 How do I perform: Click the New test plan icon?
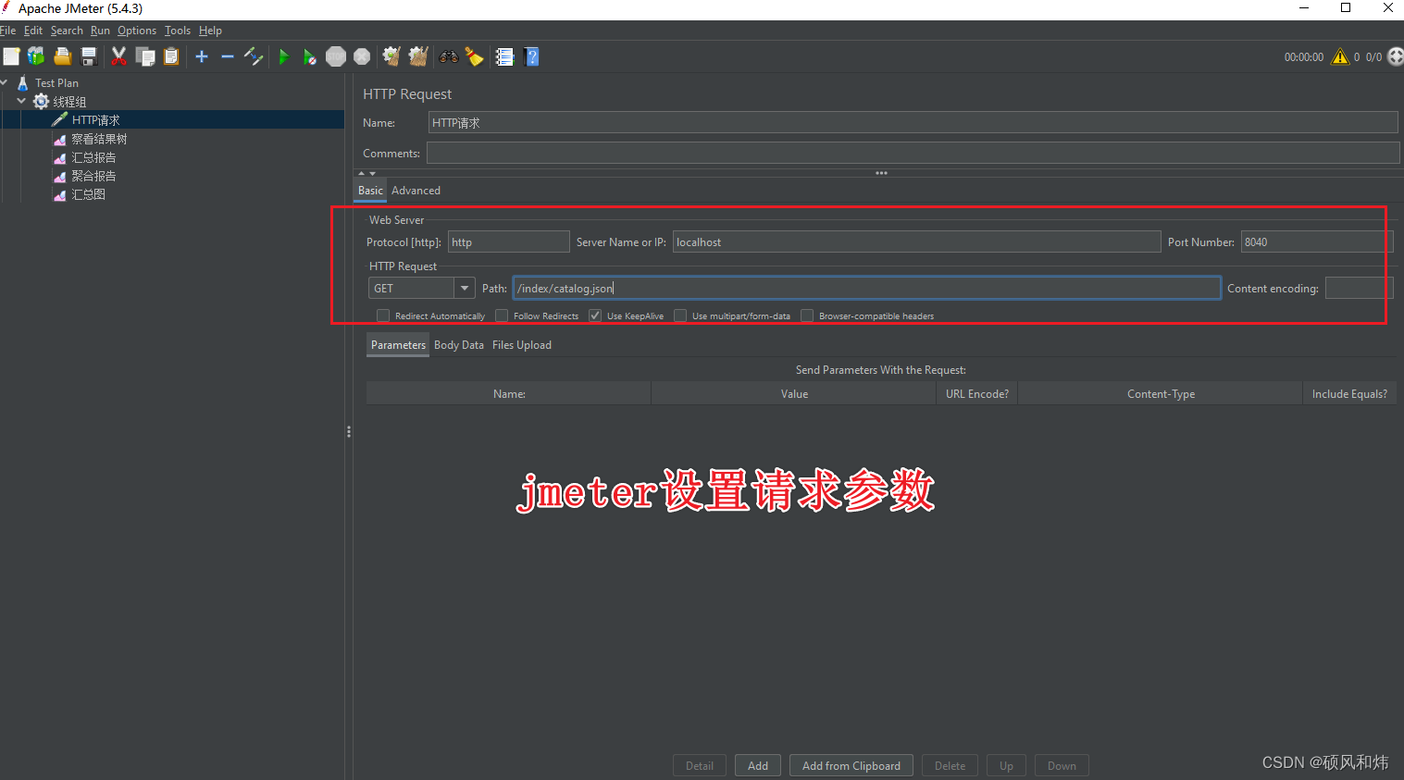[11, 57]
